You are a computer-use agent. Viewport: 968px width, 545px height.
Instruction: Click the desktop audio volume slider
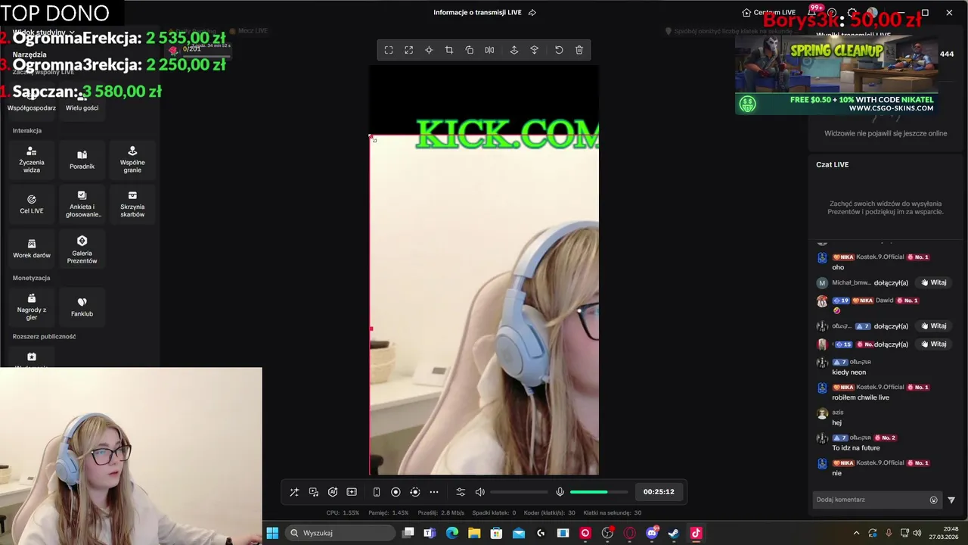tap(520, 492)
